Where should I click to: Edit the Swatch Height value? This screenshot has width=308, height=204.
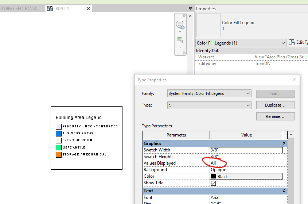pos(246,157)
